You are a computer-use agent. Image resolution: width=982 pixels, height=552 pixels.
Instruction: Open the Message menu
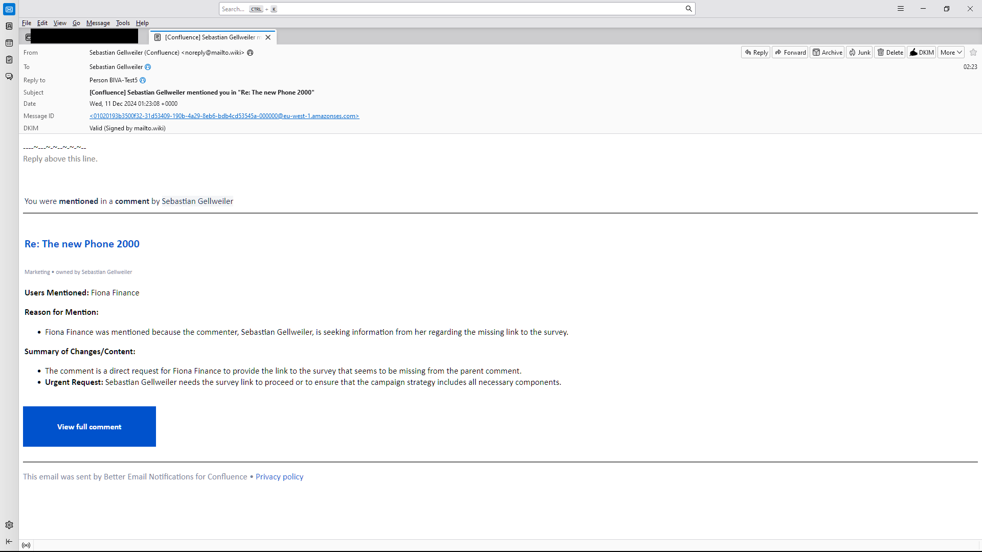pos(98,23)
